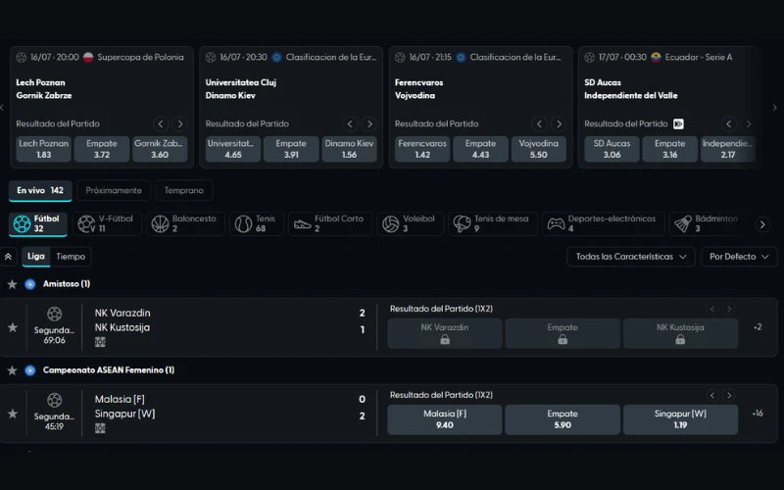Screen dimensions: 784x490
Task: Bet on Universitatea Cluj 4.65
Action: point(233,149)
